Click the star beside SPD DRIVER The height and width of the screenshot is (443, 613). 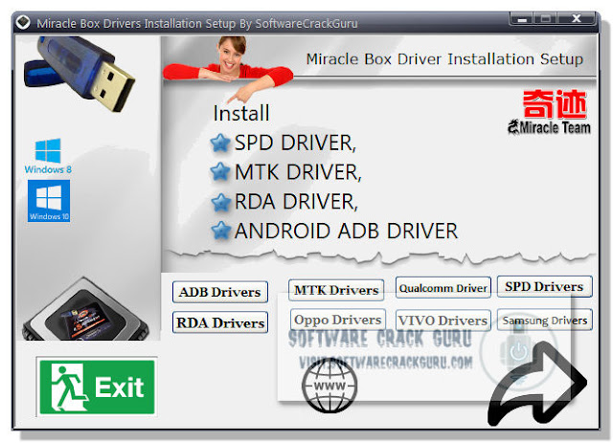click(x=220, y=143)
